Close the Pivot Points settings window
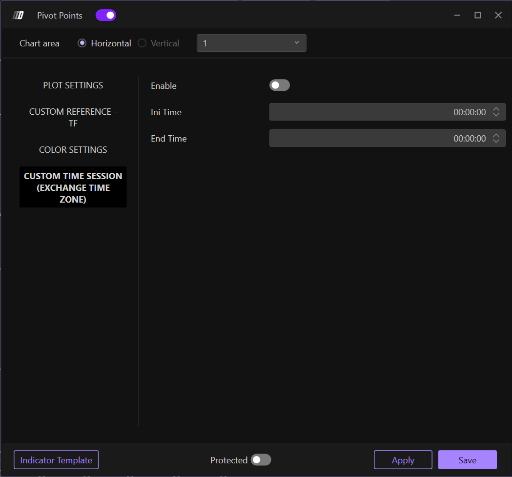 point(498,16)
